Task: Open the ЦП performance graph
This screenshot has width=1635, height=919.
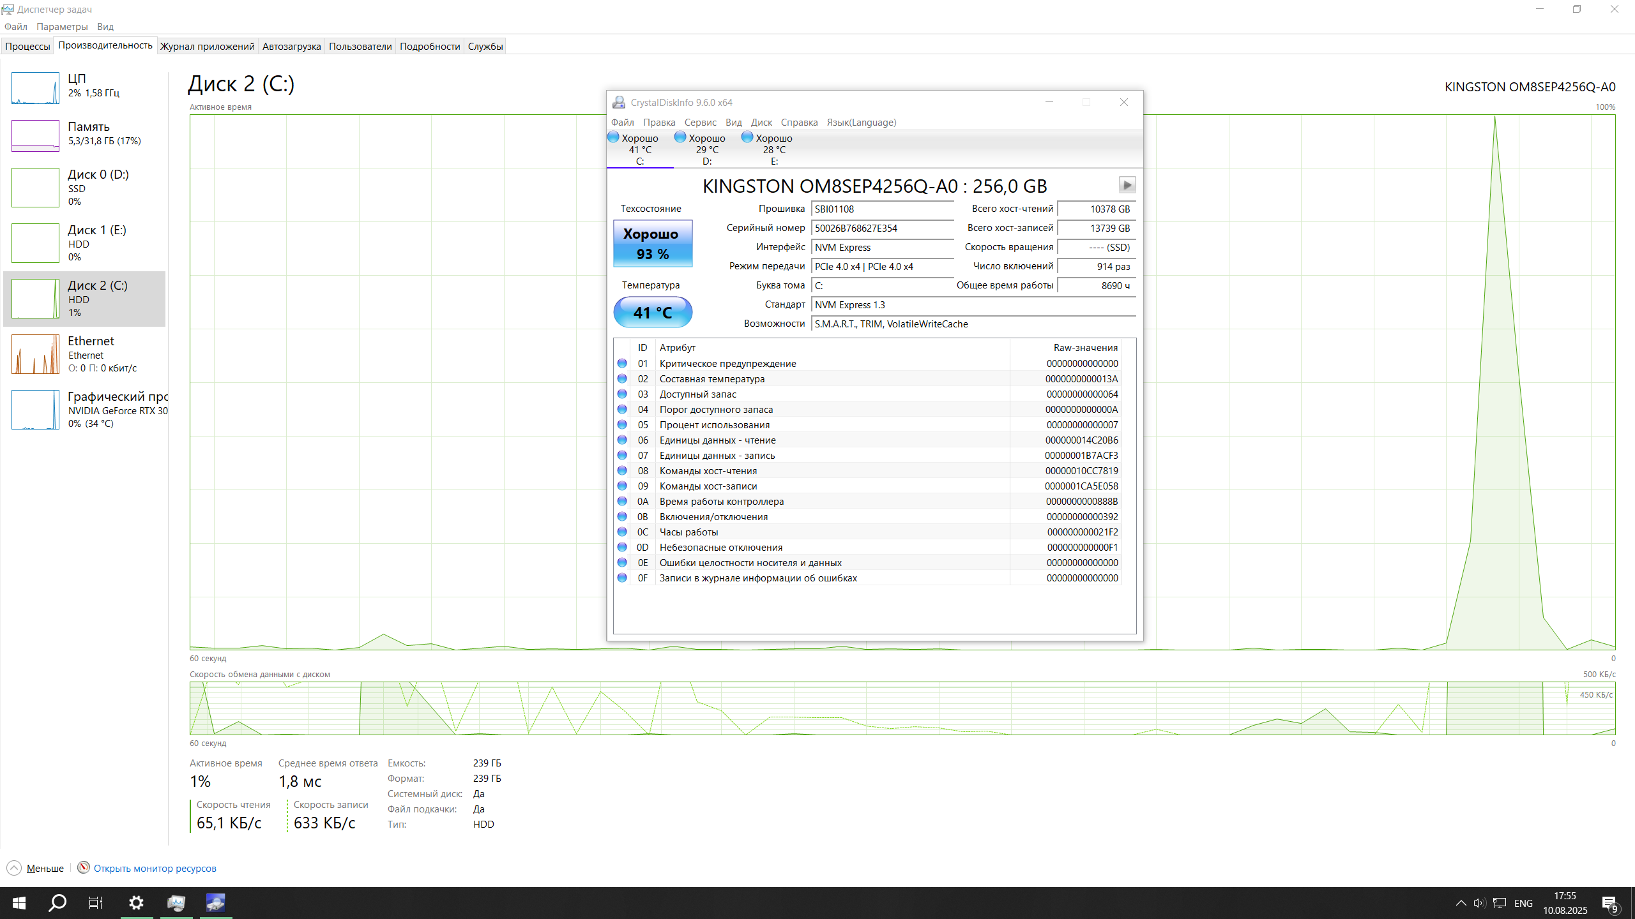Action: click(x=84, y=87)
